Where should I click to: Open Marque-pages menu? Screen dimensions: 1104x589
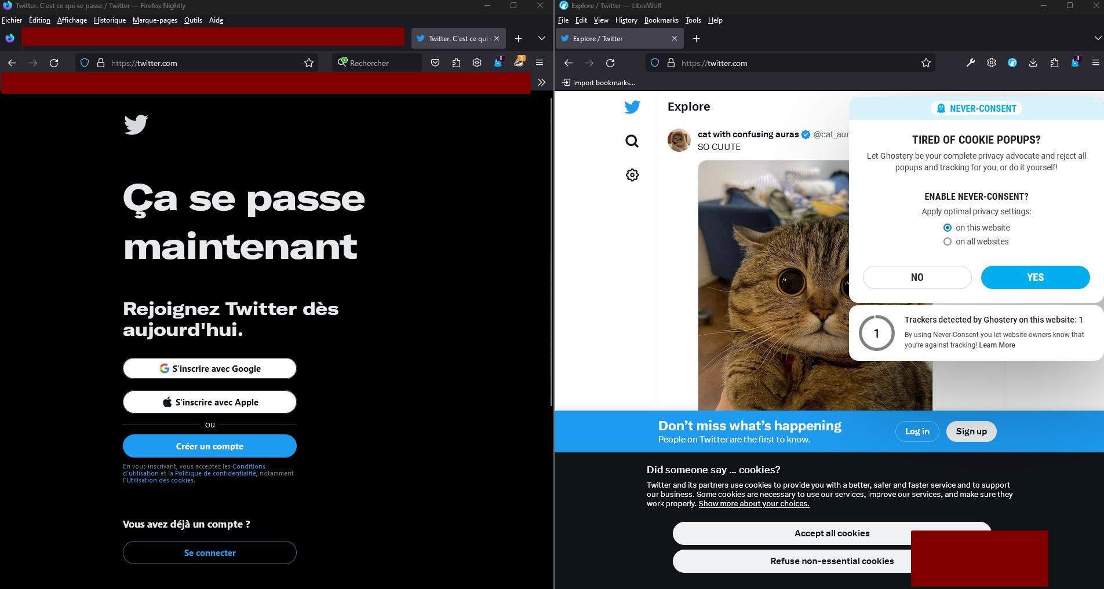pyautogui.click(x=155, y=20)
